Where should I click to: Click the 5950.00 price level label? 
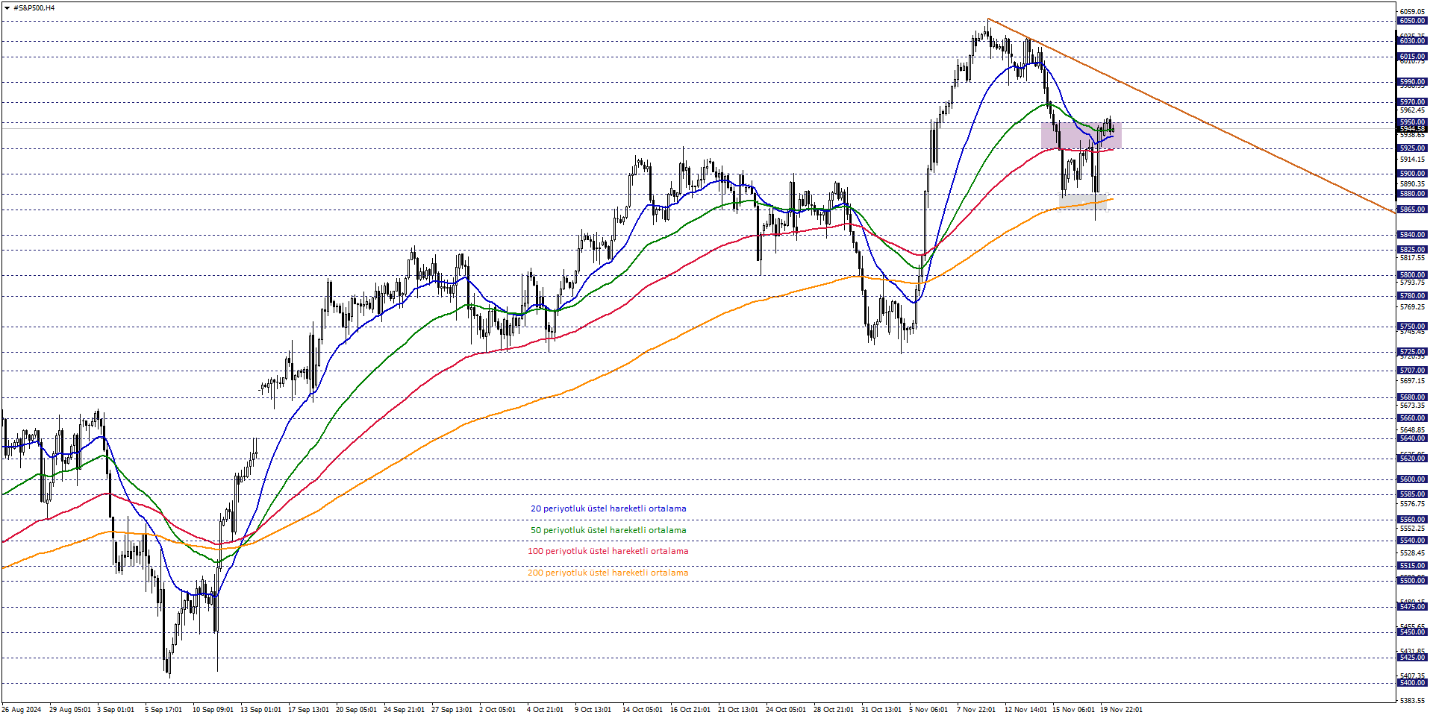pyautogui.click(x=1412, y=122)
